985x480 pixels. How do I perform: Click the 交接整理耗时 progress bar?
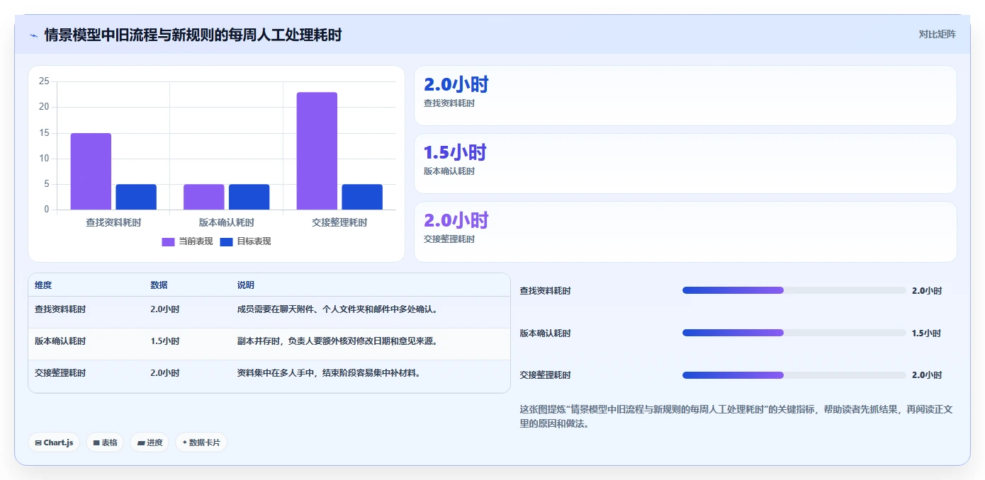pyautogui.click(x=794, y=375)
